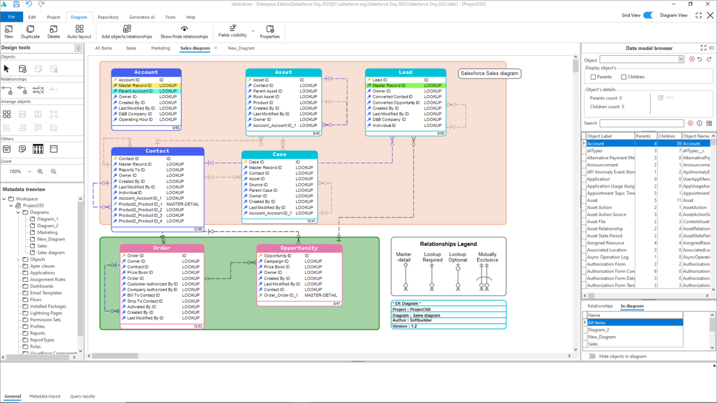717x403 pixels.
Task: Enable the Parents checkbox
Action: click(593, 77)
